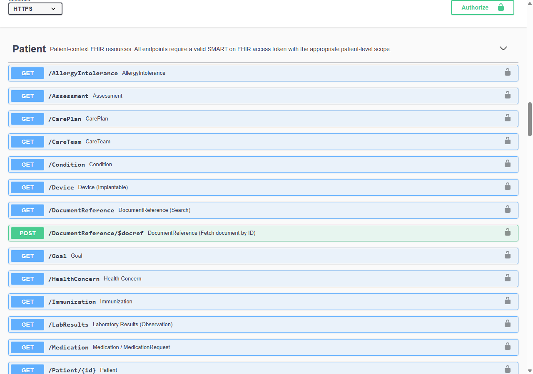Open the GET /Assessment endpoint details

pyautogui.click(x=250, y=96)
